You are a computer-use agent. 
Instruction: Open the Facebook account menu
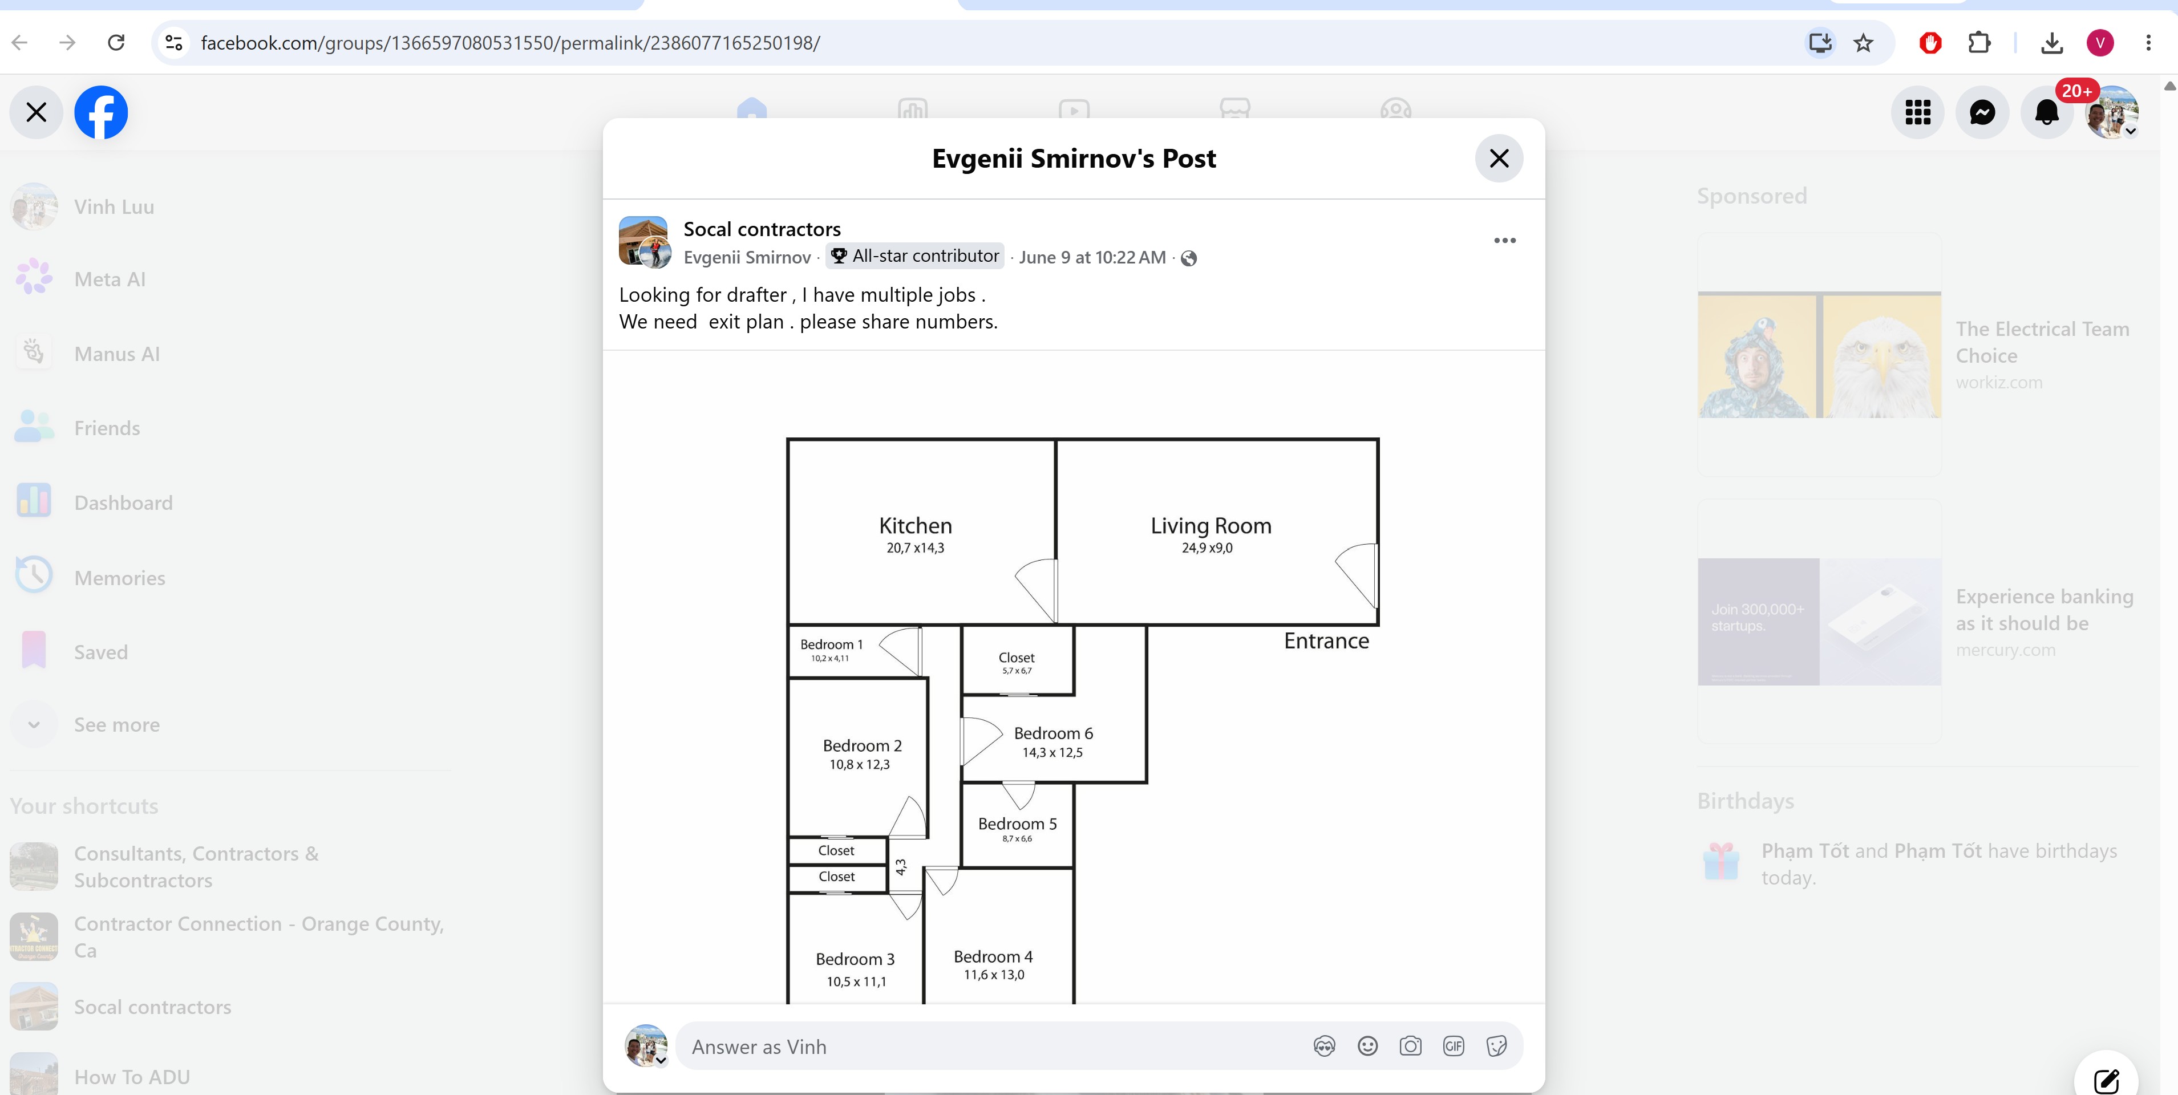2112,112
